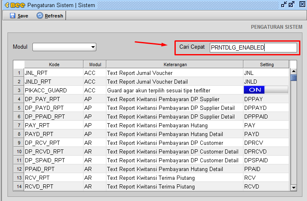This screenshot has height=201, width=307.
Task: Select the RCV_RPT code cell
Action: point(54,178)
